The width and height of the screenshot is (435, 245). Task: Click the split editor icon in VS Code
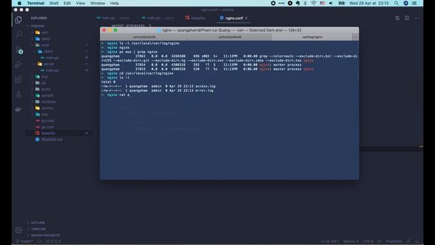pos(406,18)
